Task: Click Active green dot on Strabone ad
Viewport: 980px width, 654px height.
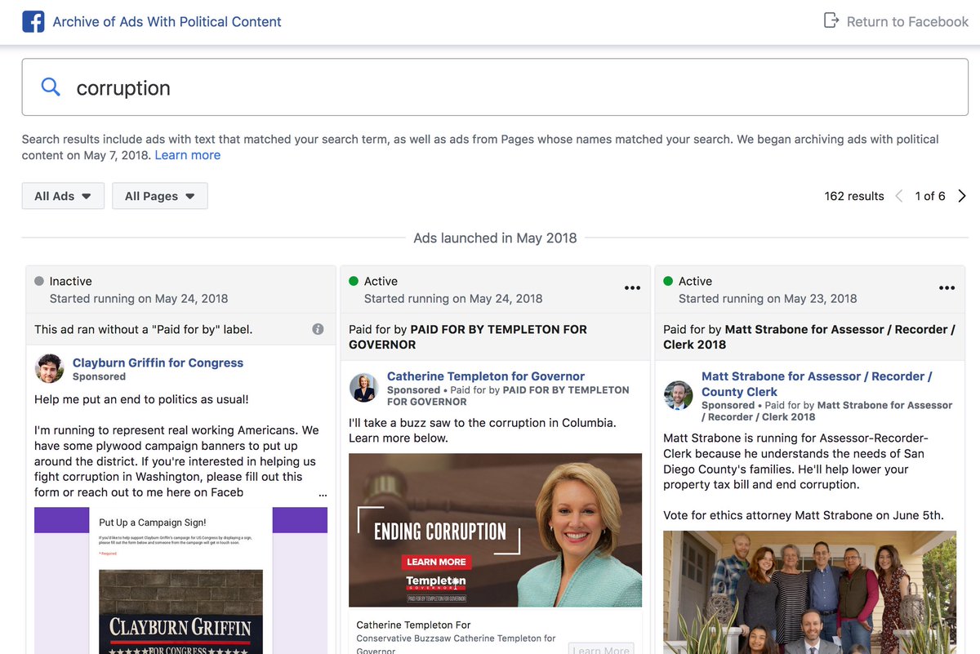Action: coord(668,281)
